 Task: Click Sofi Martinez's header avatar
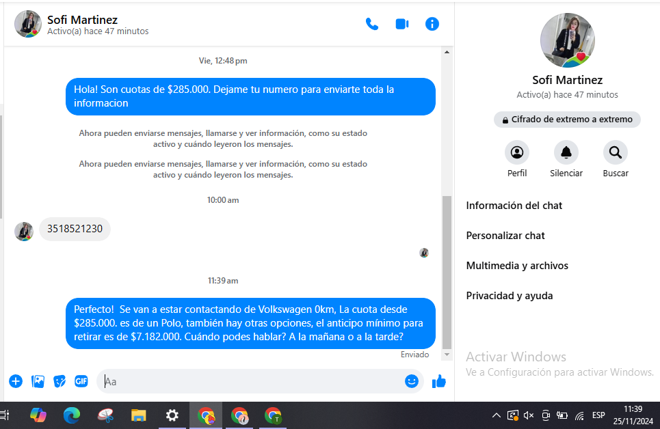(28, 24)
